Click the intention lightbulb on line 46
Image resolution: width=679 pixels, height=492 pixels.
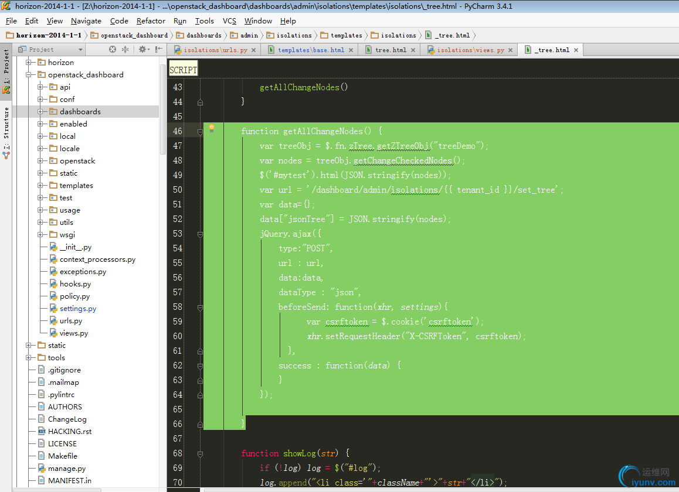point(212,128)
